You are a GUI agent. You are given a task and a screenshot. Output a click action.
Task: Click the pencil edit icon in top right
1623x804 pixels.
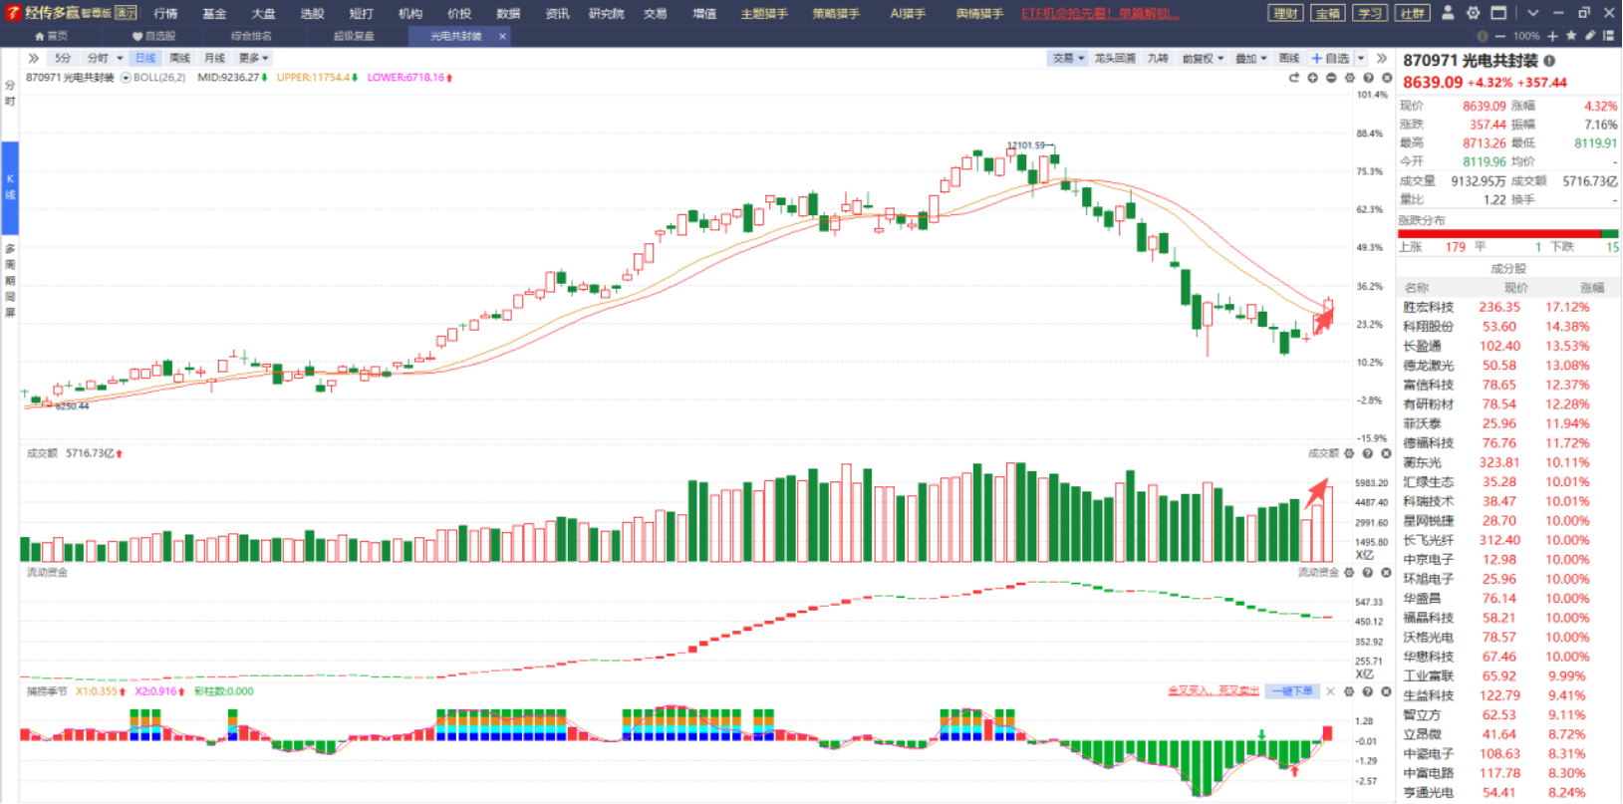[x=1590, y=36]
